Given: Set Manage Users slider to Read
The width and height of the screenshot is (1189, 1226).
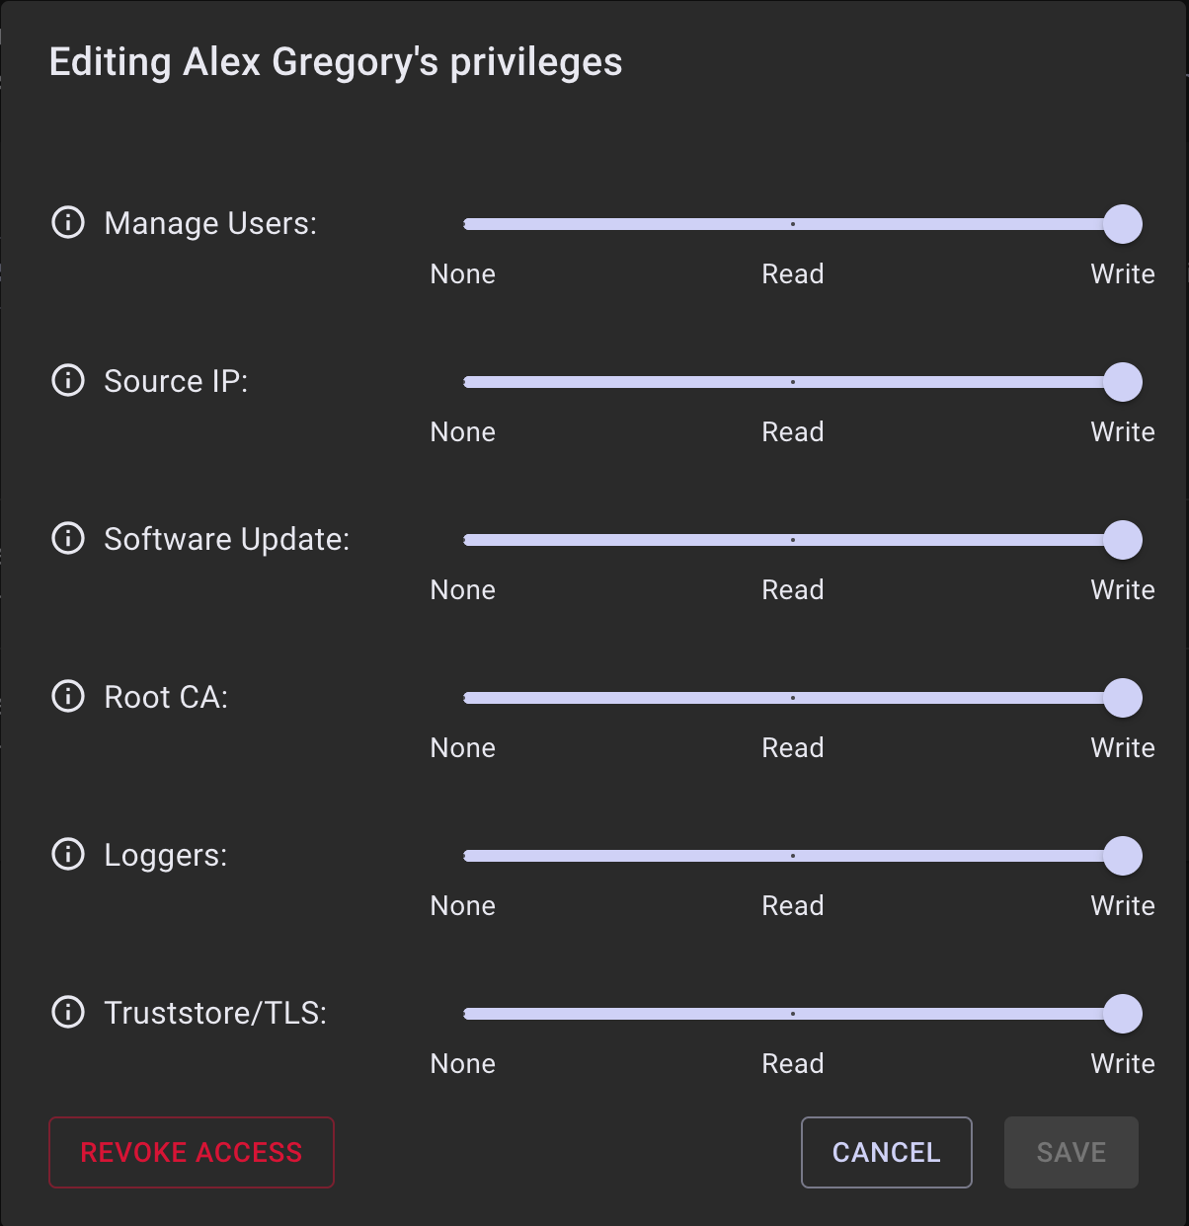Looking at the screenshot, I should click(x=793, y=224).
